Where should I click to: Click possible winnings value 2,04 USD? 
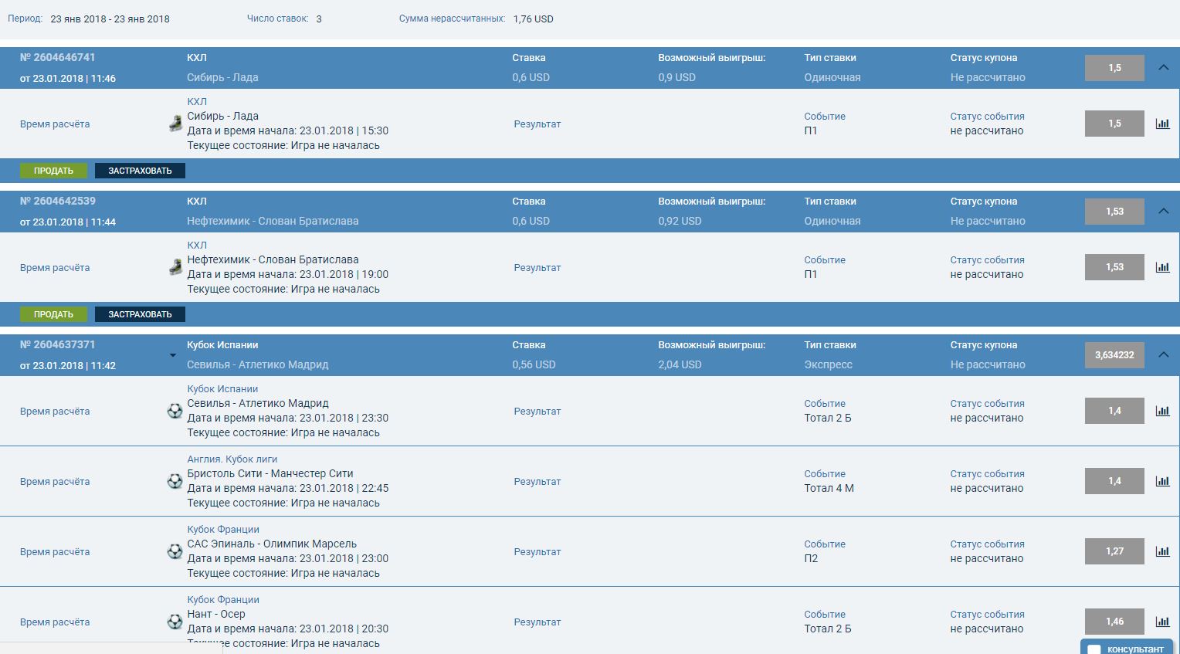pyautogui.click(x=680, y=364)
